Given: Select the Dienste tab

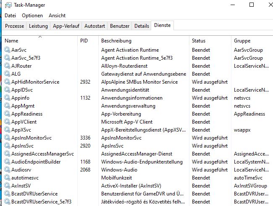Looking at the screenshot, I should pyautogui.click(x=162, y=25).
